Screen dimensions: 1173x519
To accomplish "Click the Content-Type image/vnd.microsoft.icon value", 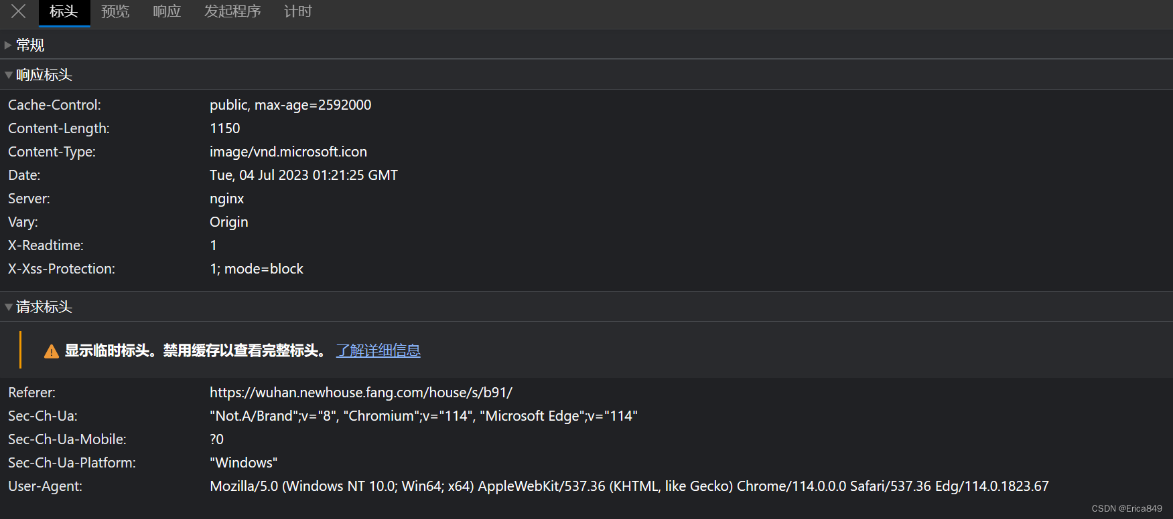I will tap(288, 152).
